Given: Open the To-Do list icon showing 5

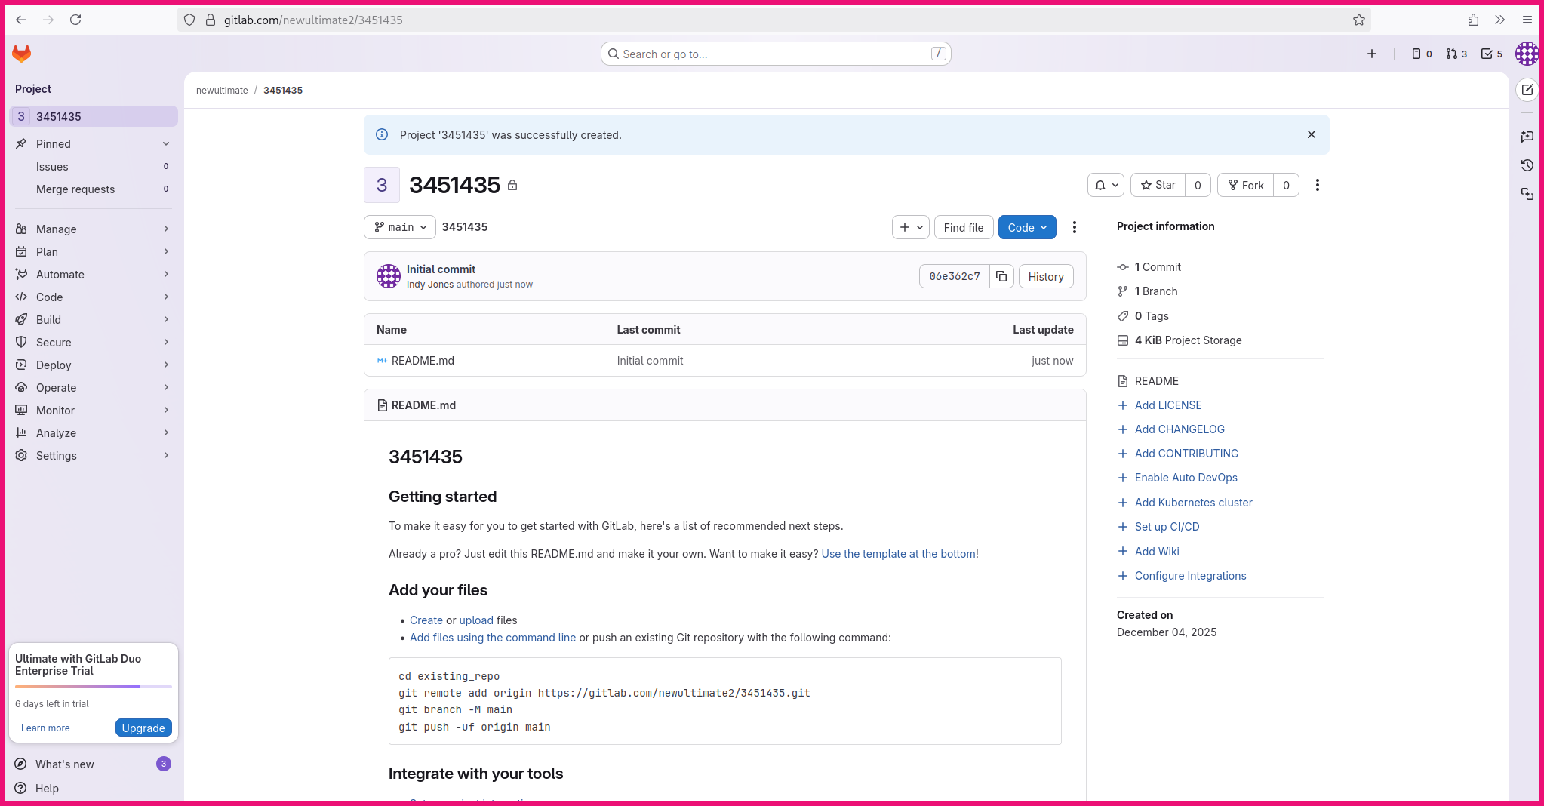Looking at the screenshot, I should (1492, 54).
